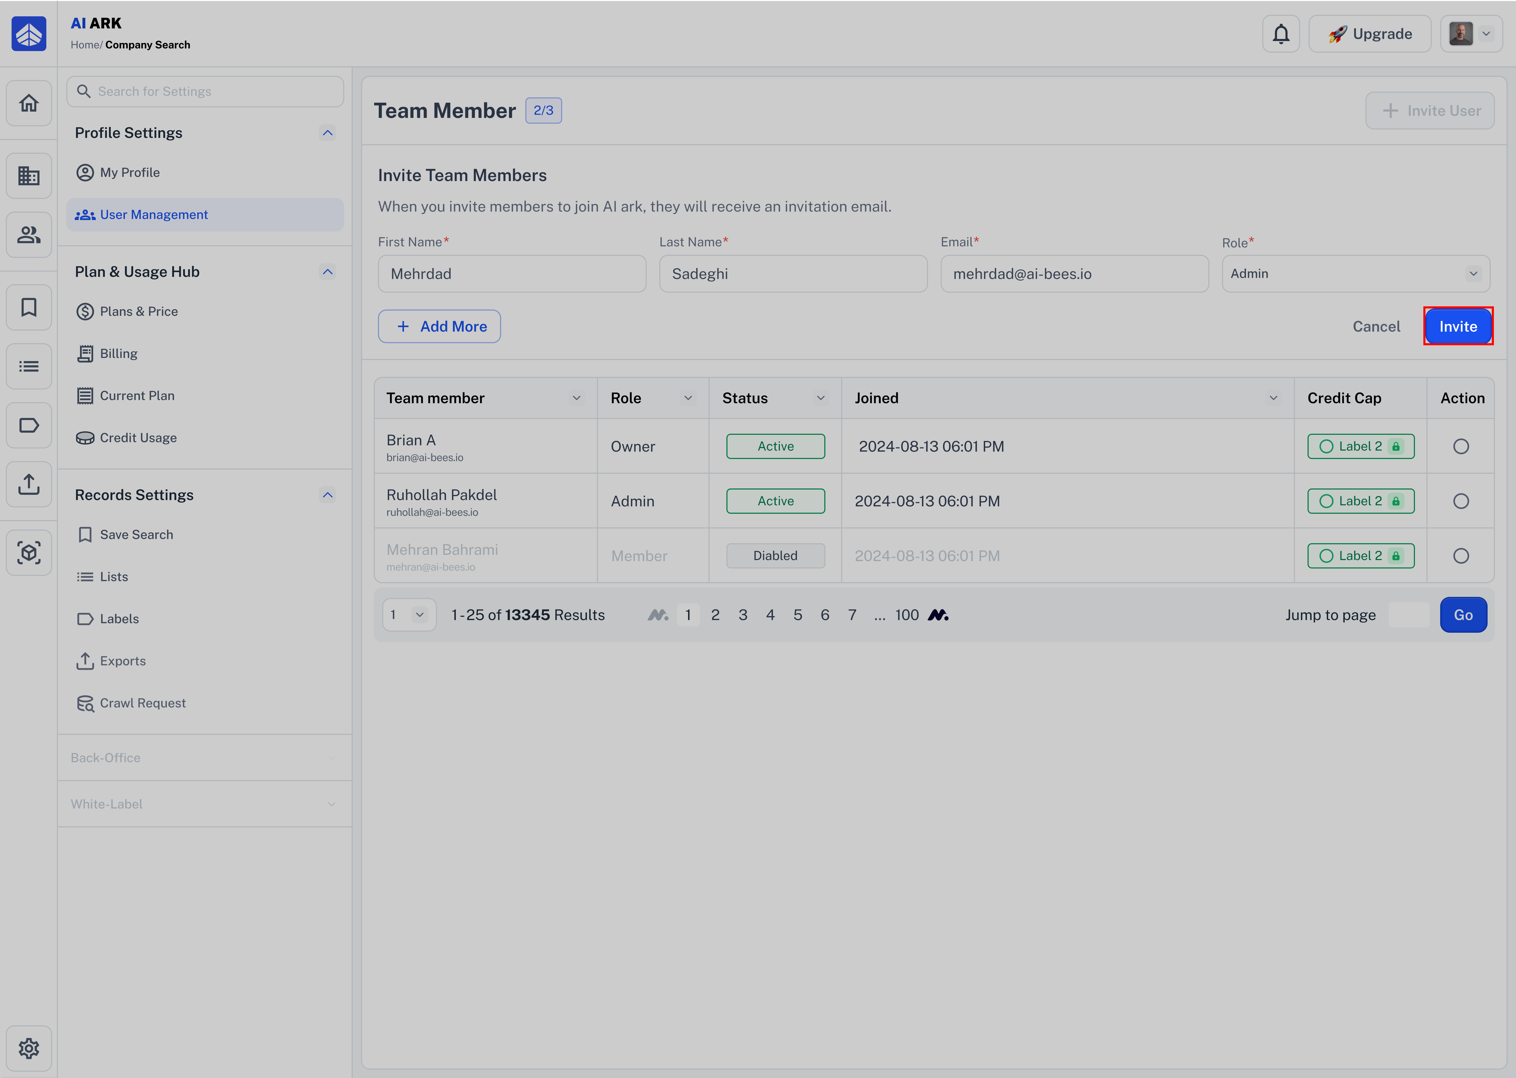Open My Profile settings
The image size is (1516, 1078).
pos(205,173)
